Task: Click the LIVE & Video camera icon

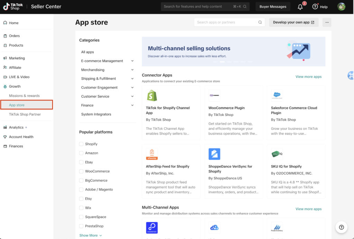Action: pyautogui.click(x=5, y=77)
